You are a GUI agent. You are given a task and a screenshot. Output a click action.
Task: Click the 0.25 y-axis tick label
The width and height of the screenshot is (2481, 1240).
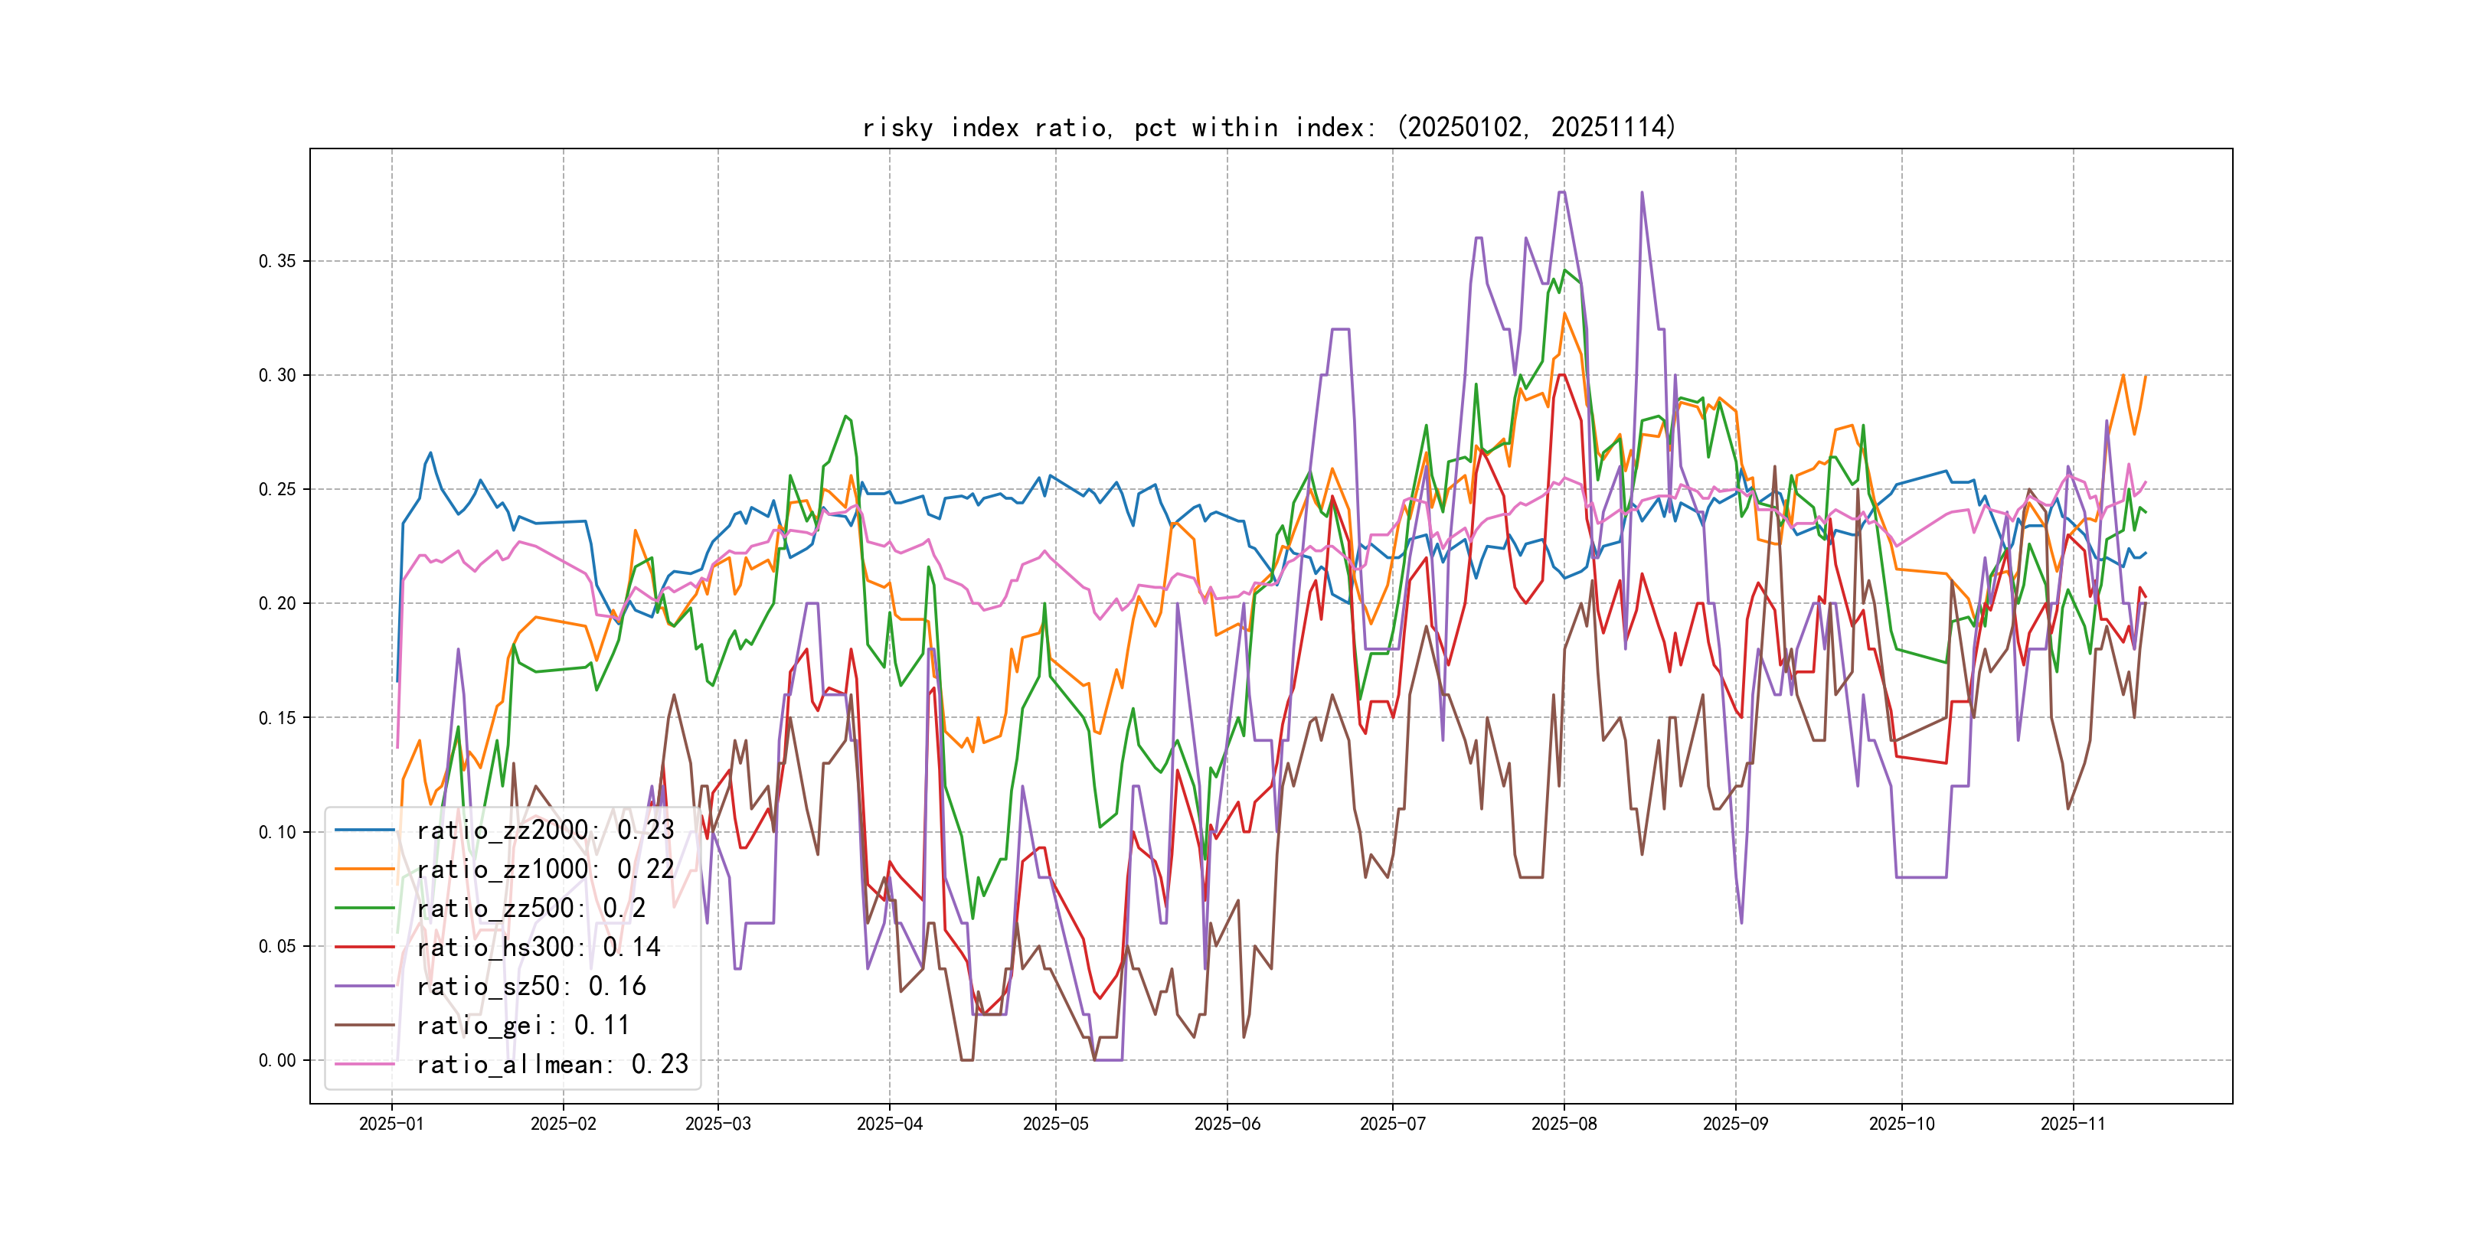pos(277,489)
